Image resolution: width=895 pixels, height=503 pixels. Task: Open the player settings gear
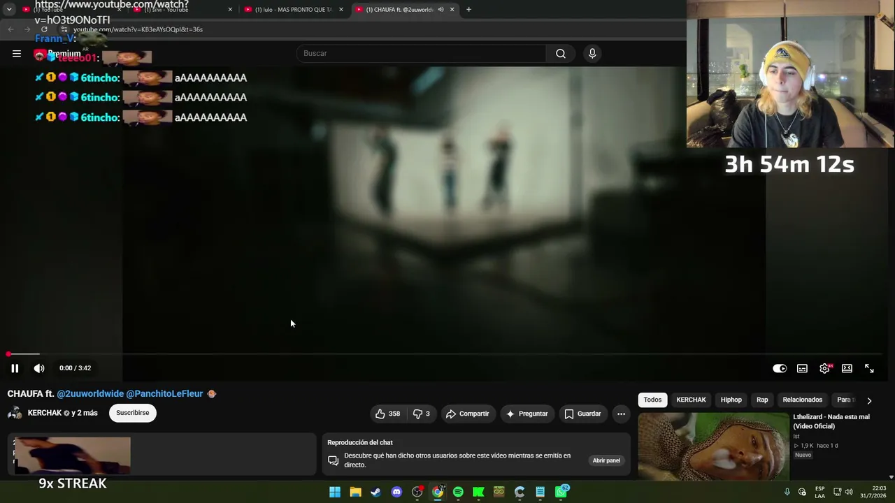coord(824,368)
